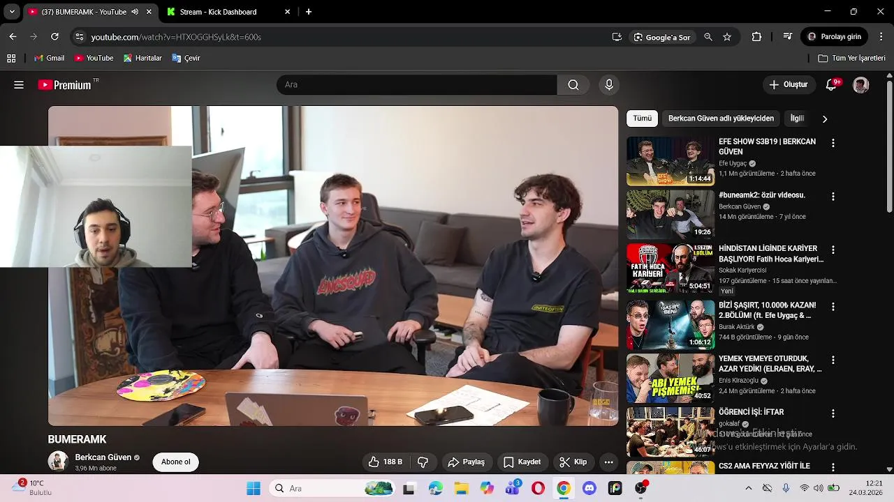Viewport: 894px width, 502px height.
Task: Mute tab via speaker icon on BUMERAMK tab
Action: (135, 12)
